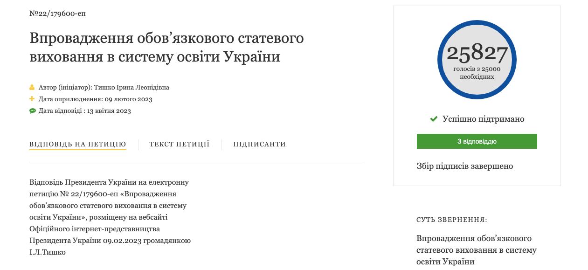Click the sidebar petition summary text
The width and height of the screenshot is (588, 270).
pyautogui.click(x=477, y=250)
